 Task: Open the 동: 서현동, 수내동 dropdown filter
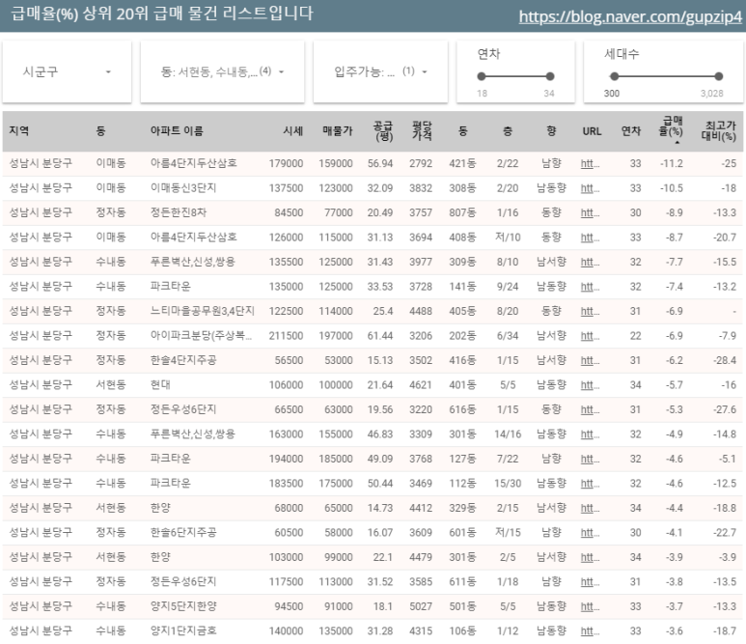click(222, 71)
